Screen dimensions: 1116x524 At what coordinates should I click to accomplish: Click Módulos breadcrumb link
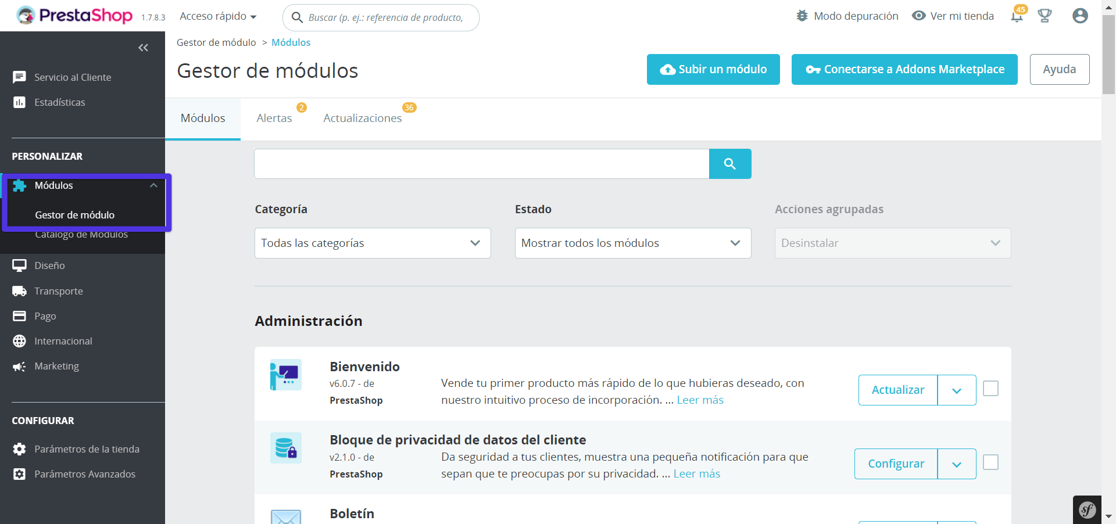point(291,42)
